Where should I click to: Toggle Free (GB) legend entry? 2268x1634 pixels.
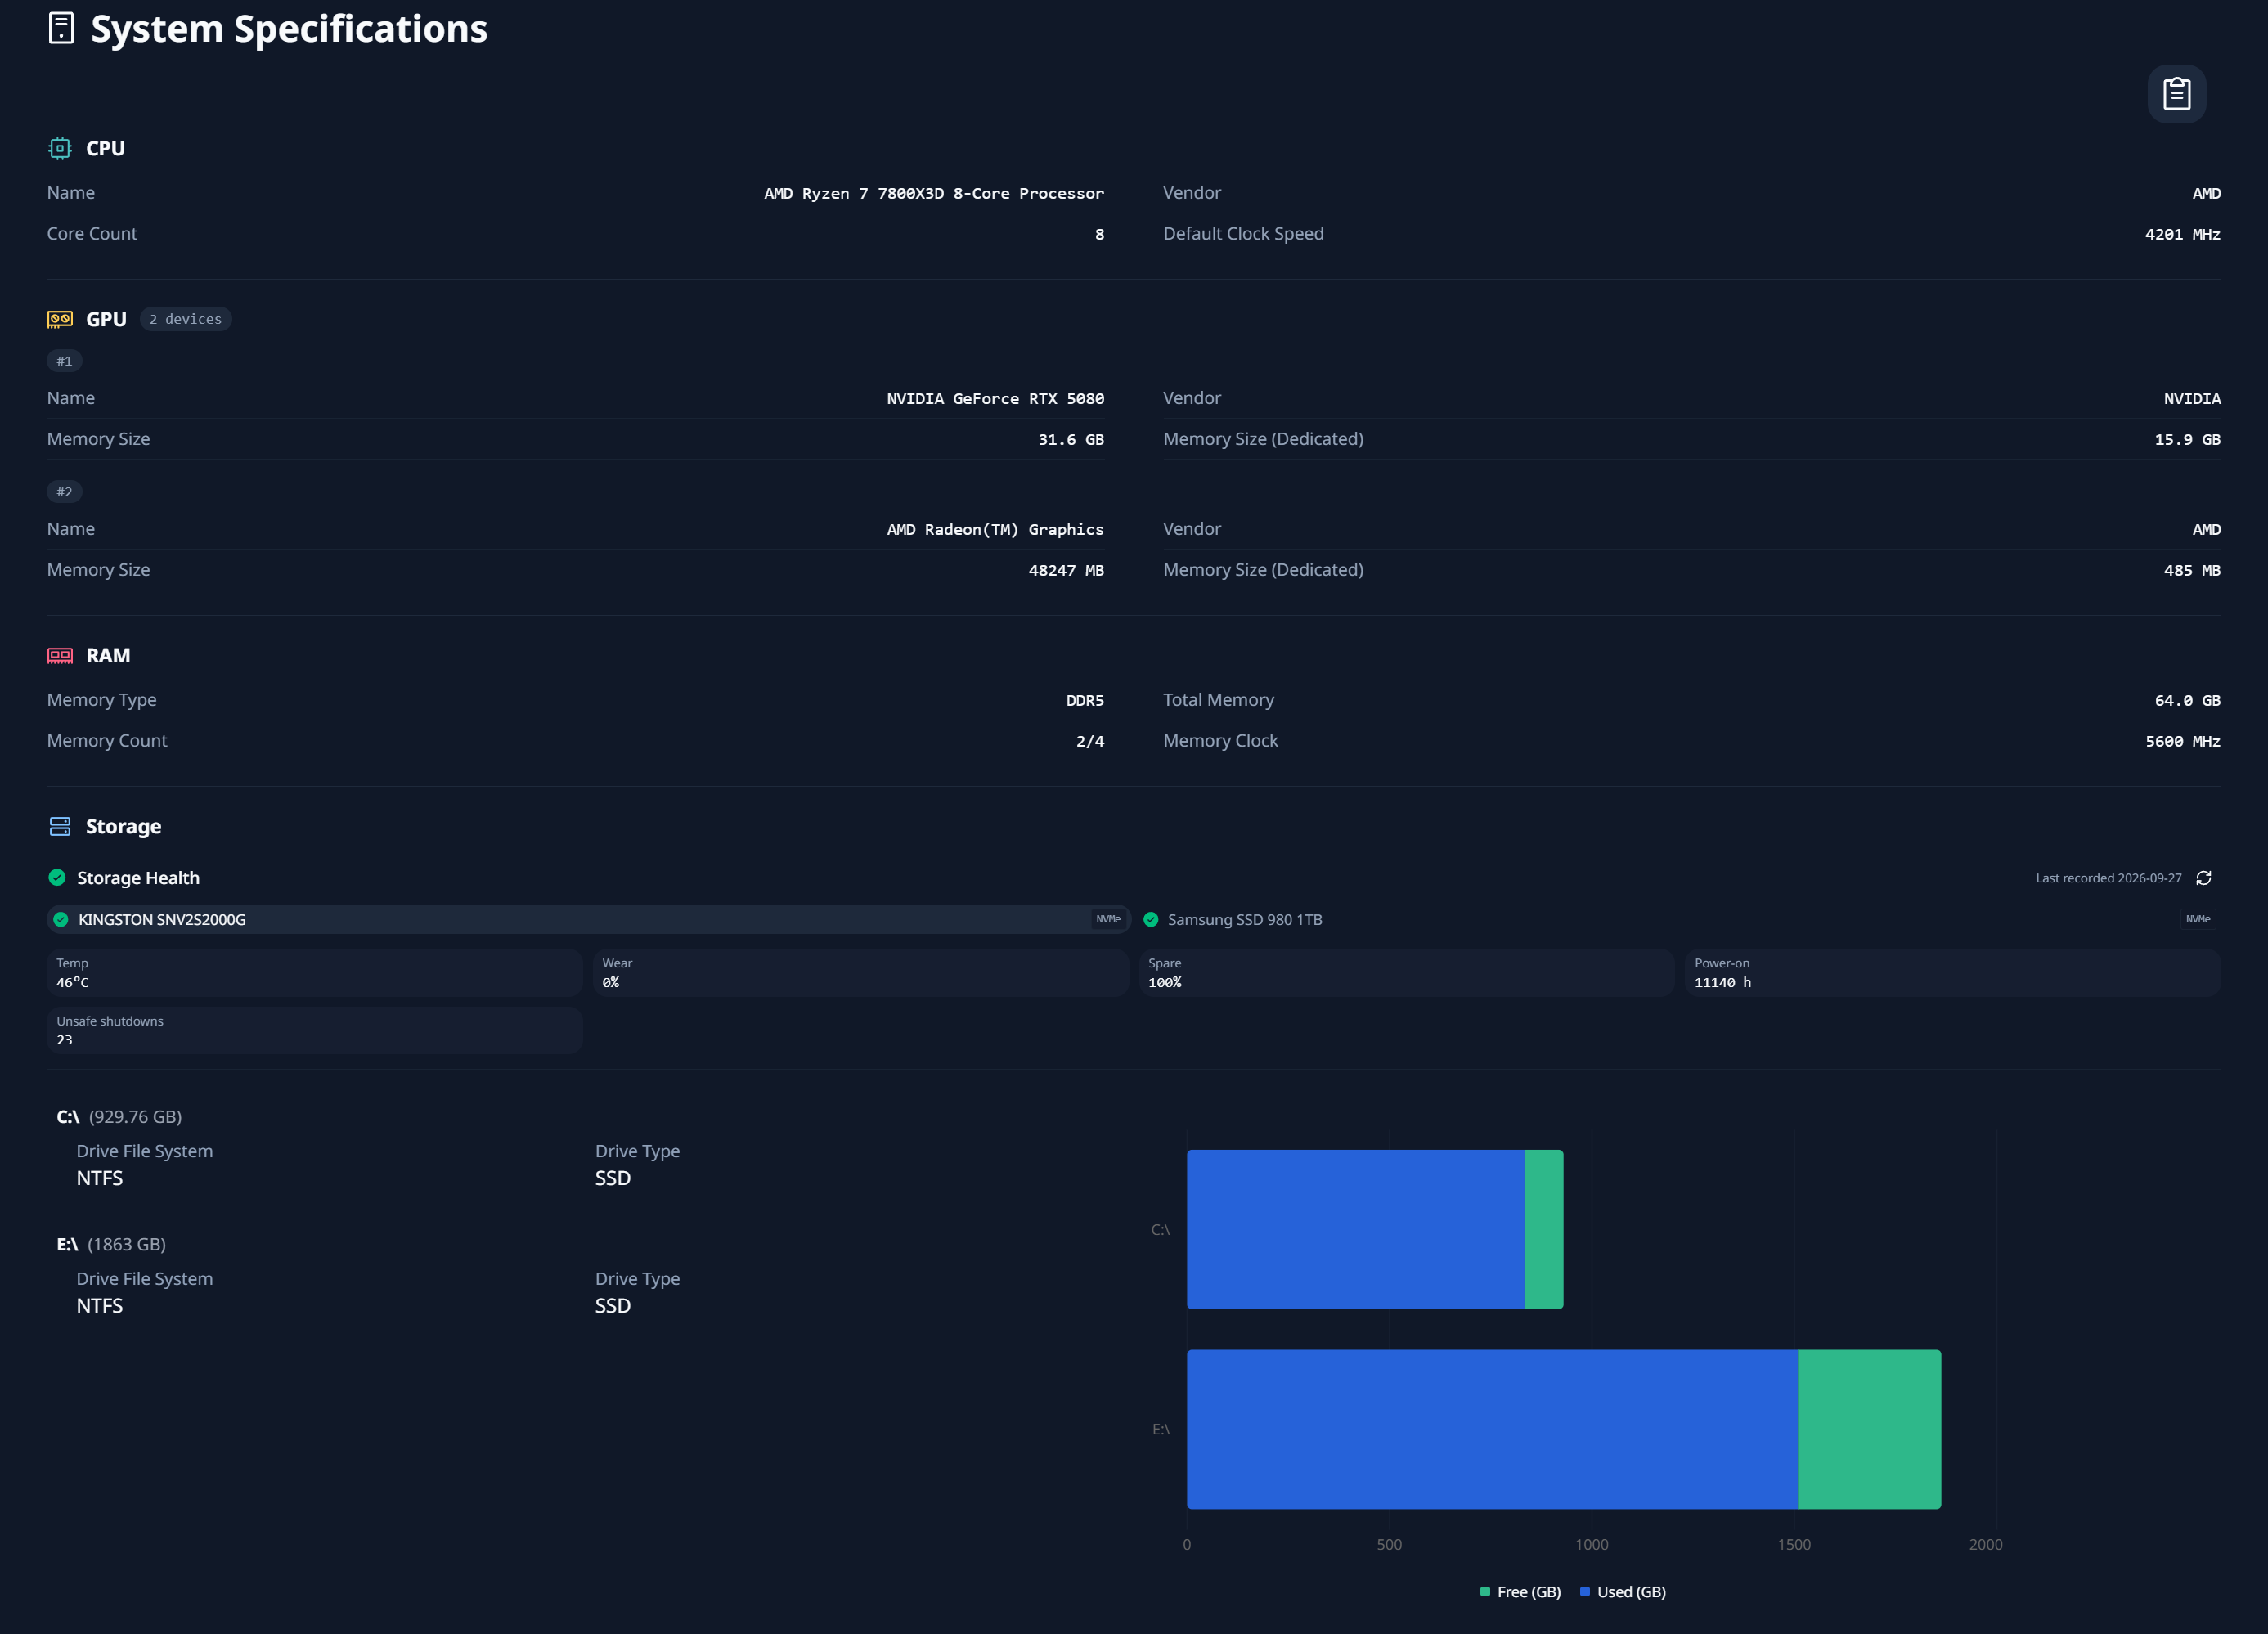click(1520, 1592)
